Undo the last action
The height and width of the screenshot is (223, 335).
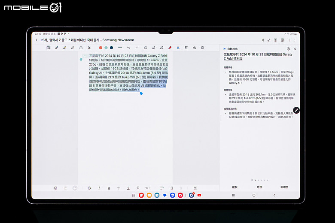click(128, 48)
